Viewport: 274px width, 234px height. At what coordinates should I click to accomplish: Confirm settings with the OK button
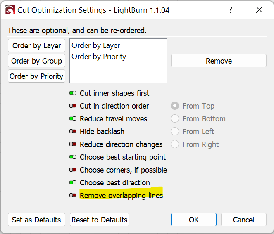[x=194, y=220]
